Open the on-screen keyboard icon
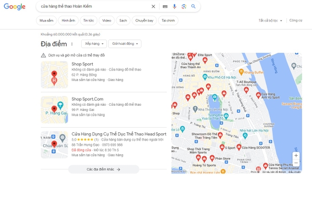 pos(165,7)
